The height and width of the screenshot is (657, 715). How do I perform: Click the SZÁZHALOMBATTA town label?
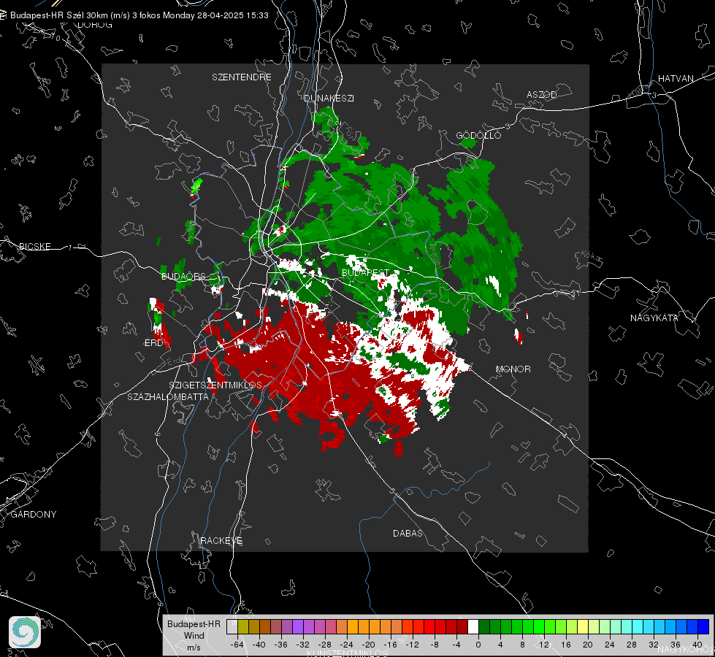click(168, 396)
